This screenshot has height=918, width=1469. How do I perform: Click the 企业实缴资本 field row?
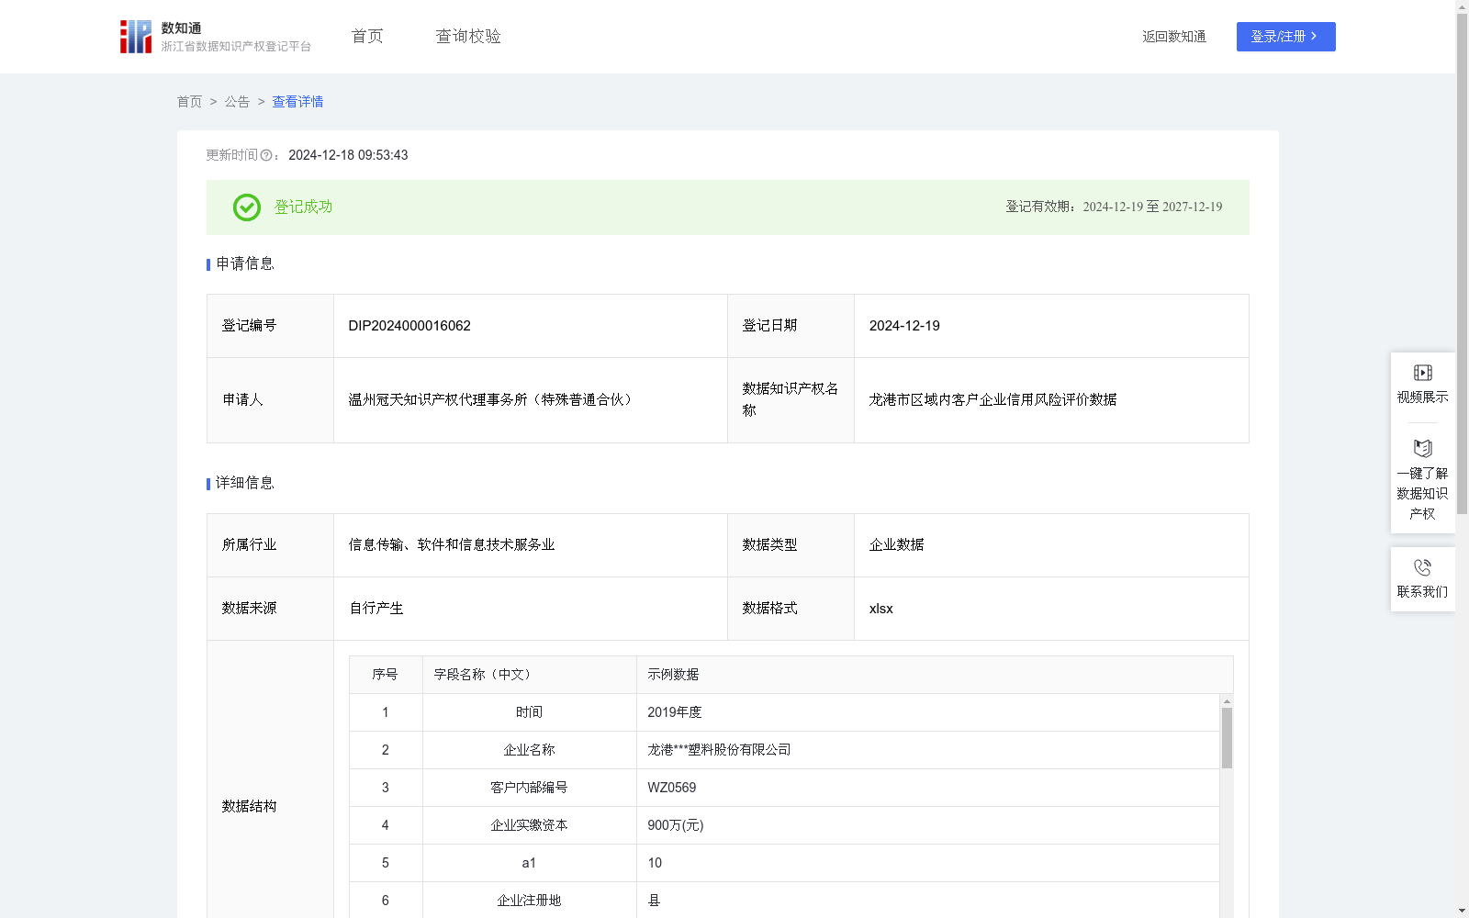tap(784, 825)
